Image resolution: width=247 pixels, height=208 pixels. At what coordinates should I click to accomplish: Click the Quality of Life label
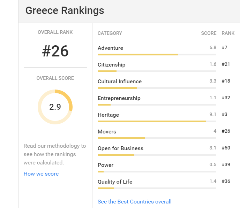click(115, 182)
